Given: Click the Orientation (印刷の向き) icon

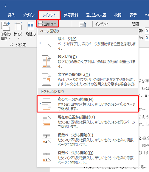Looking at the screenshot, I should [5, 26].
